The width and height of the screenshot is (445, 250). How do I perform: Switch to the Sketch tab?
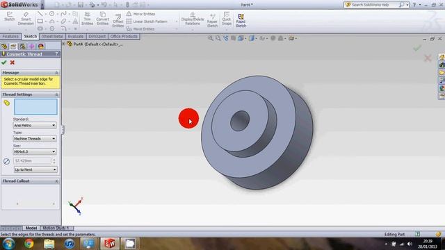[31, 36]
